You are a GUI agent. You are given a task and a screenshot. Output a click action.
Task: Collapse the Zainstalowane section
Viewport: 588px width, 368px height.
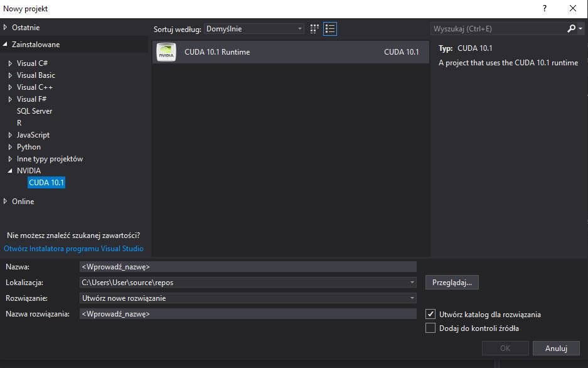5,44
